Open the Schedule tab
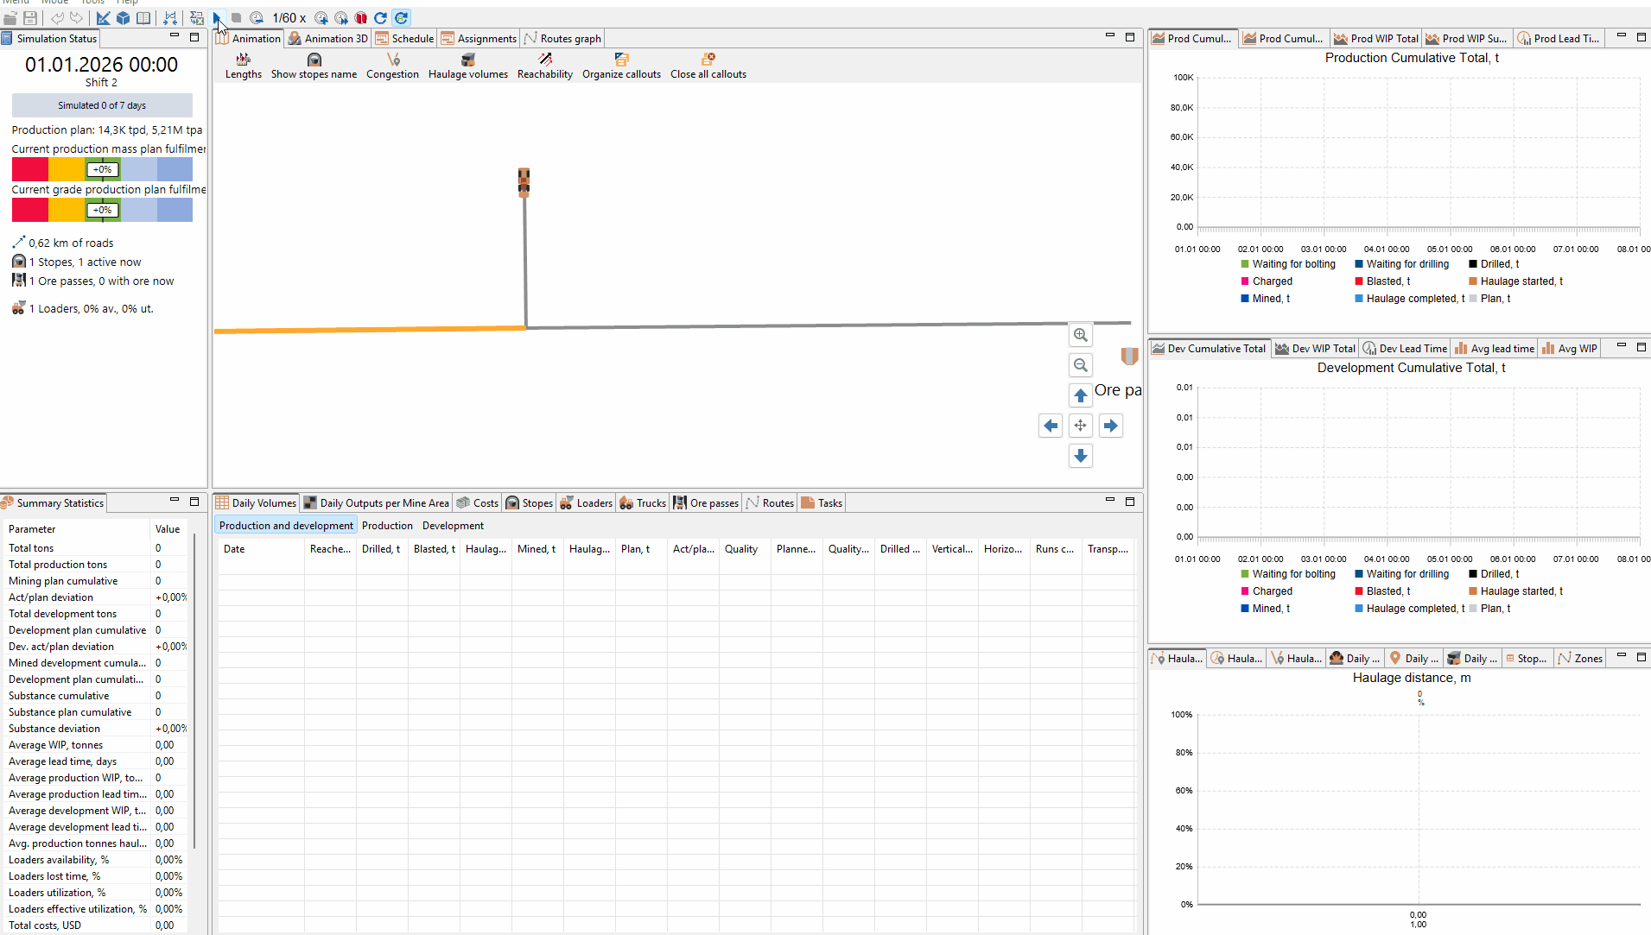The image size is (1651, 935). point(404,38)
